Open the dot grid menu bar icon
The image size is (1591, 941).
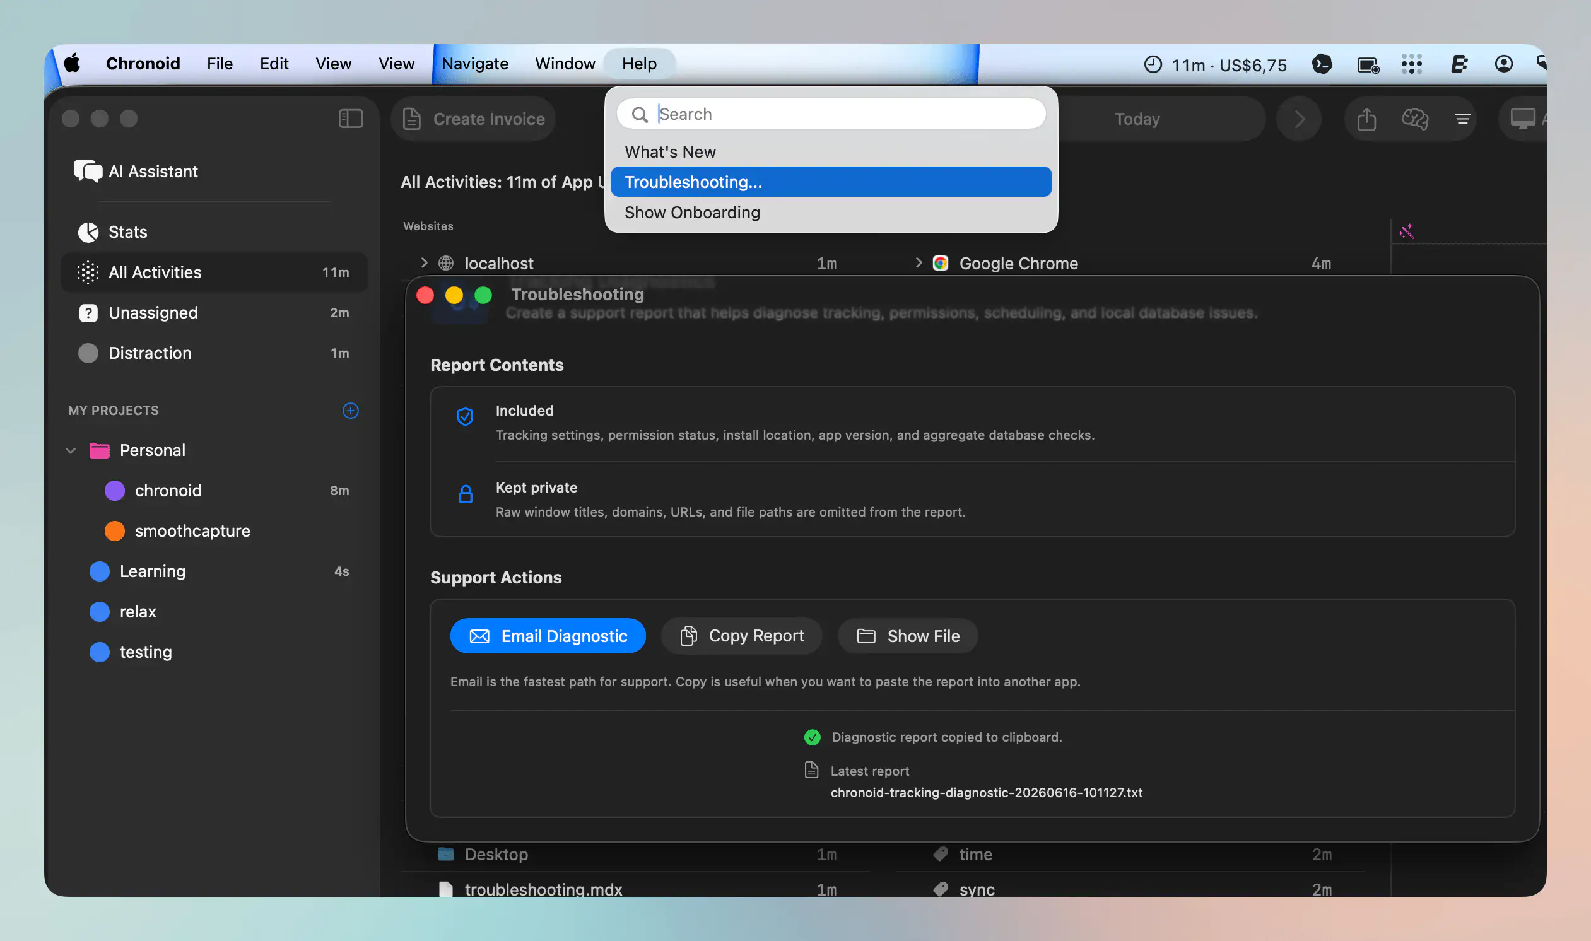coord(1412,64)
